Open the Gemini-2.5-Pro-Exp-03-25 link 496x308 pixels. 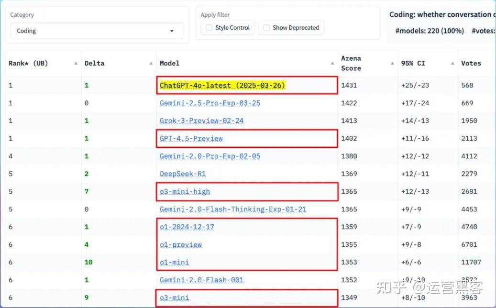[x=210, y=103]
